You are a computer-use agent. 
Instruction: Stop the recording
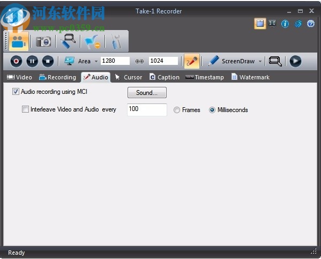[x=48, y=61]
